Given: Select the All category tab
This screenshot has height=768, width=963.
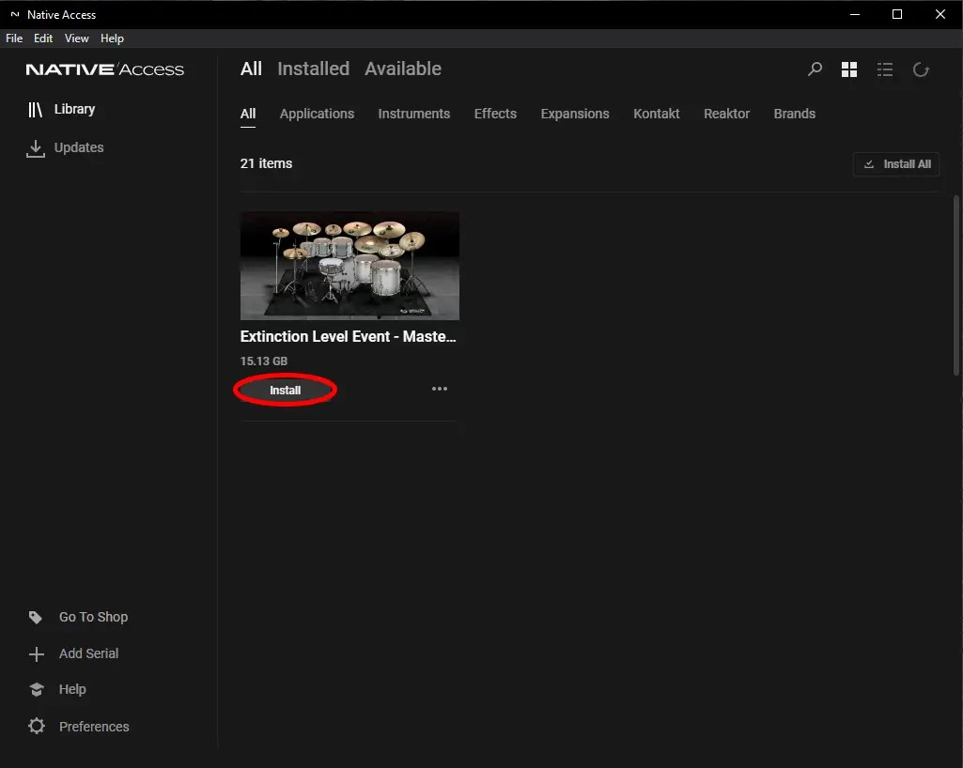Looking at the screenshot, I should (247, 114).
